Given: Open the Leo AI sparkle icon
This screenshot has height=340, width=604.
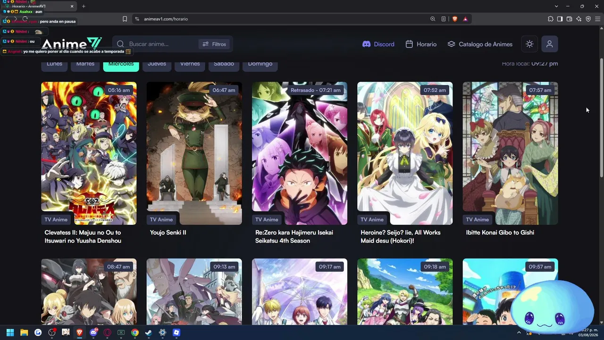Looking at the screenshot, I should tap(579, 19).
